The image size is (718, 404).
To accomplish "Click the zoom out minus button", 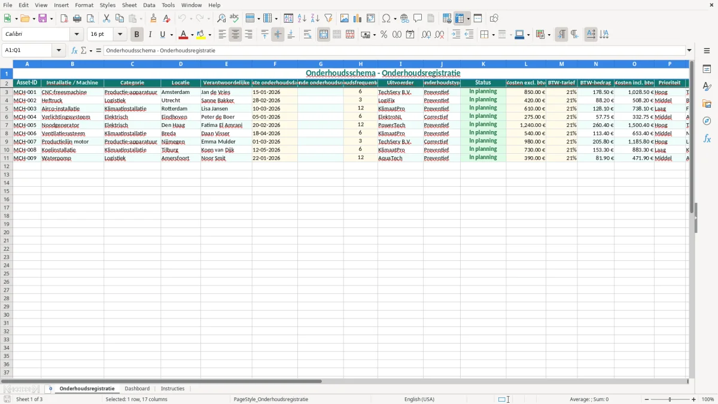I will [x=646, y=399].
